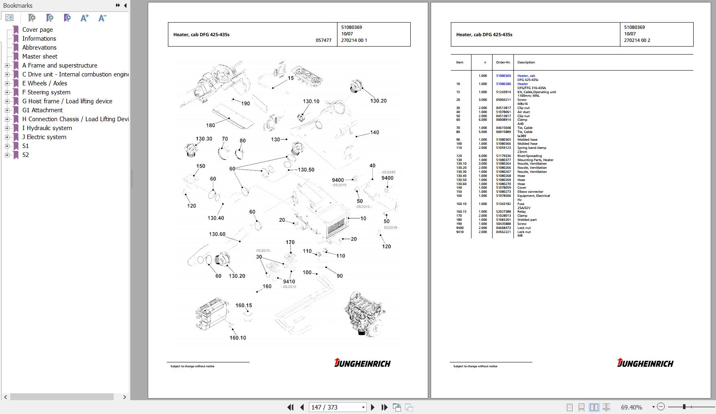
Task: Increase bookmark font size with A+ icon
Action: pyautogui.click(x=85, y=17)
